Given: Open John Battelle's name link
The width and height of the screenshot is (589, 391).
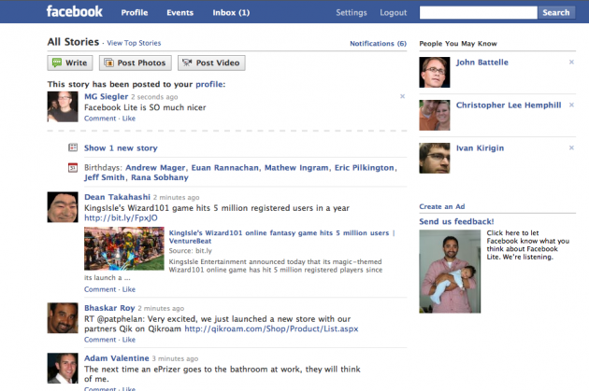Looking at the screenshot, I should point(481,63).
